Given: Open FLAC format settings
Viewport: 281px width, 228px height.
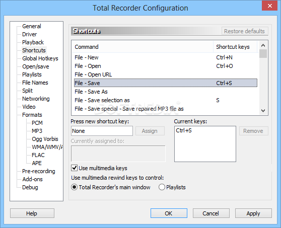Looking at the screenshot, I should coord(38,156).
